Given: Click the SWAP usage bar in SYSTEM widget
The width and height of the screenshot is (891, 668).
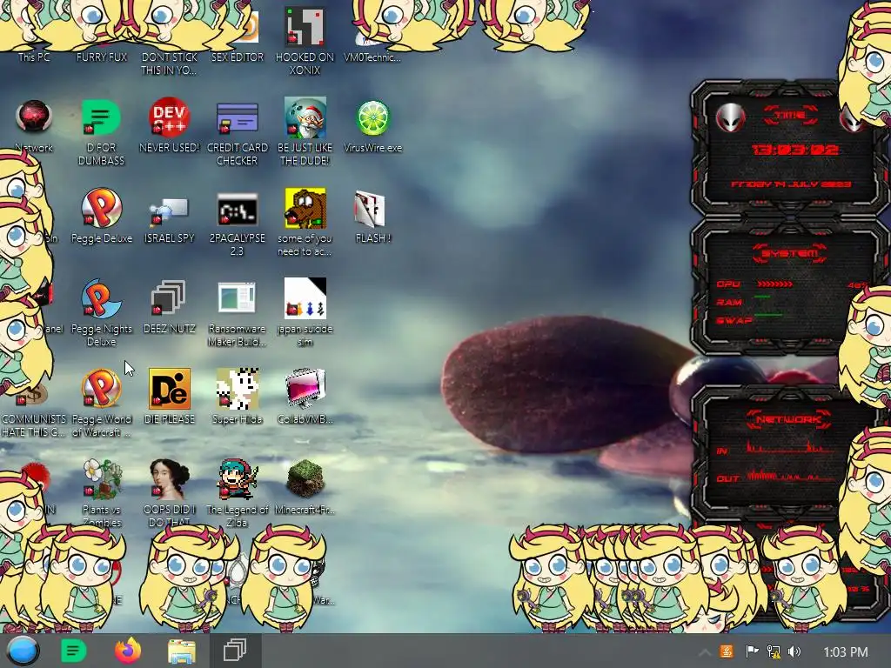Looking at the screenshot, I should (768, 314).
